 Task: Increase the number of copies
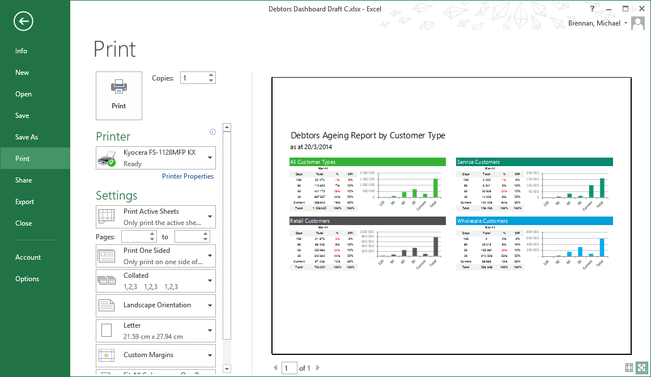point(211,75)
